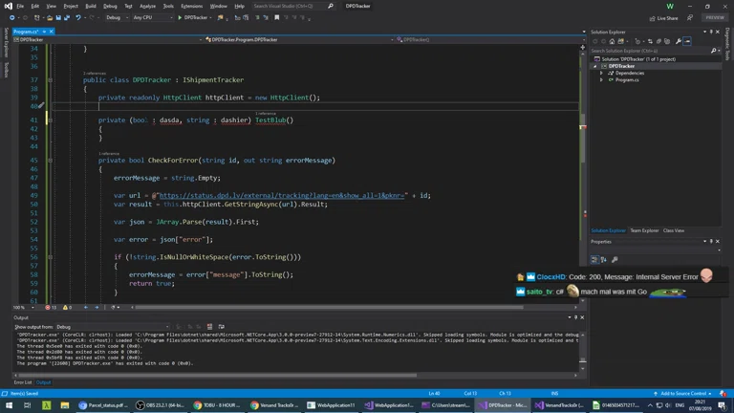Switch to the Error List tab
The image size is (734, 413).
[23, 382]
